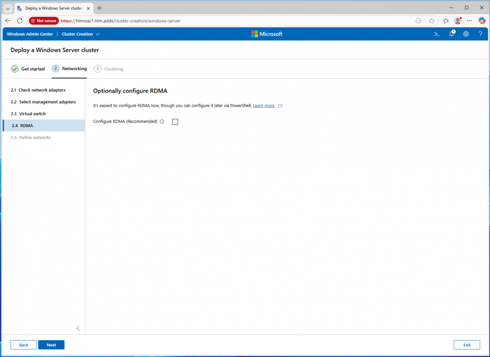The height and width of the screenshot is (357, 490).
Task: Open Windows Admin Center settings gear
Action: 466,34
